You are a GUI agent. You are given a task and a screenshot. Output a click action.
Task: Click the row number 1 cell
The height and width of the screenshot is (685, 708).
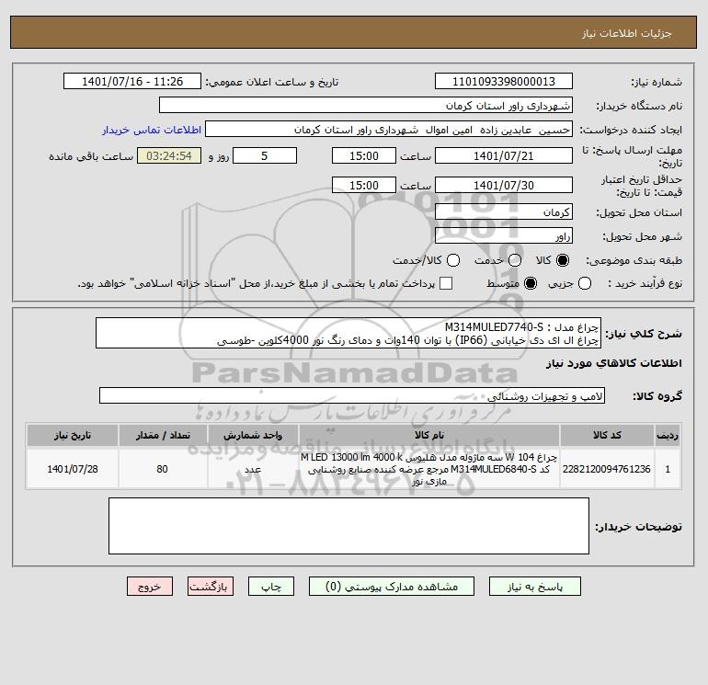click(668, 469)
